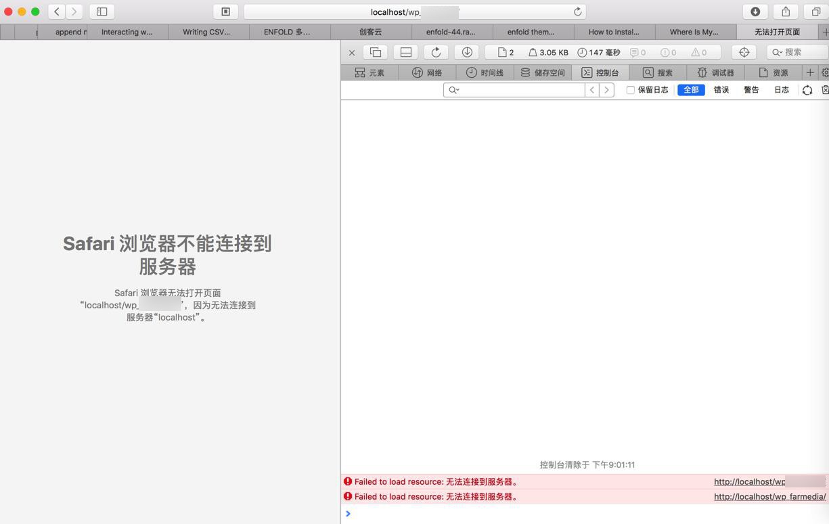Reload page via address bar icon
The height and width of the screenshot is (524, 829).
(577, 11)
